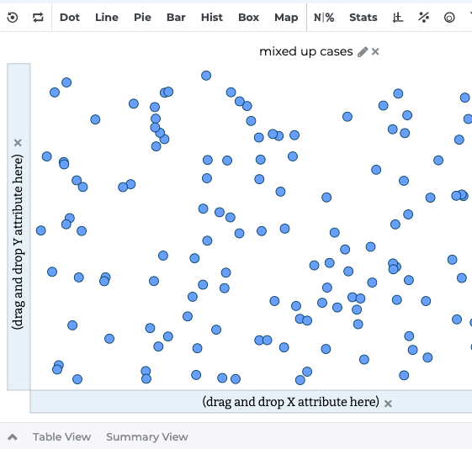Click the concentric circle icon in toolbar
Image resolution: width=472 pixels, height=449 pixels.
449,18
